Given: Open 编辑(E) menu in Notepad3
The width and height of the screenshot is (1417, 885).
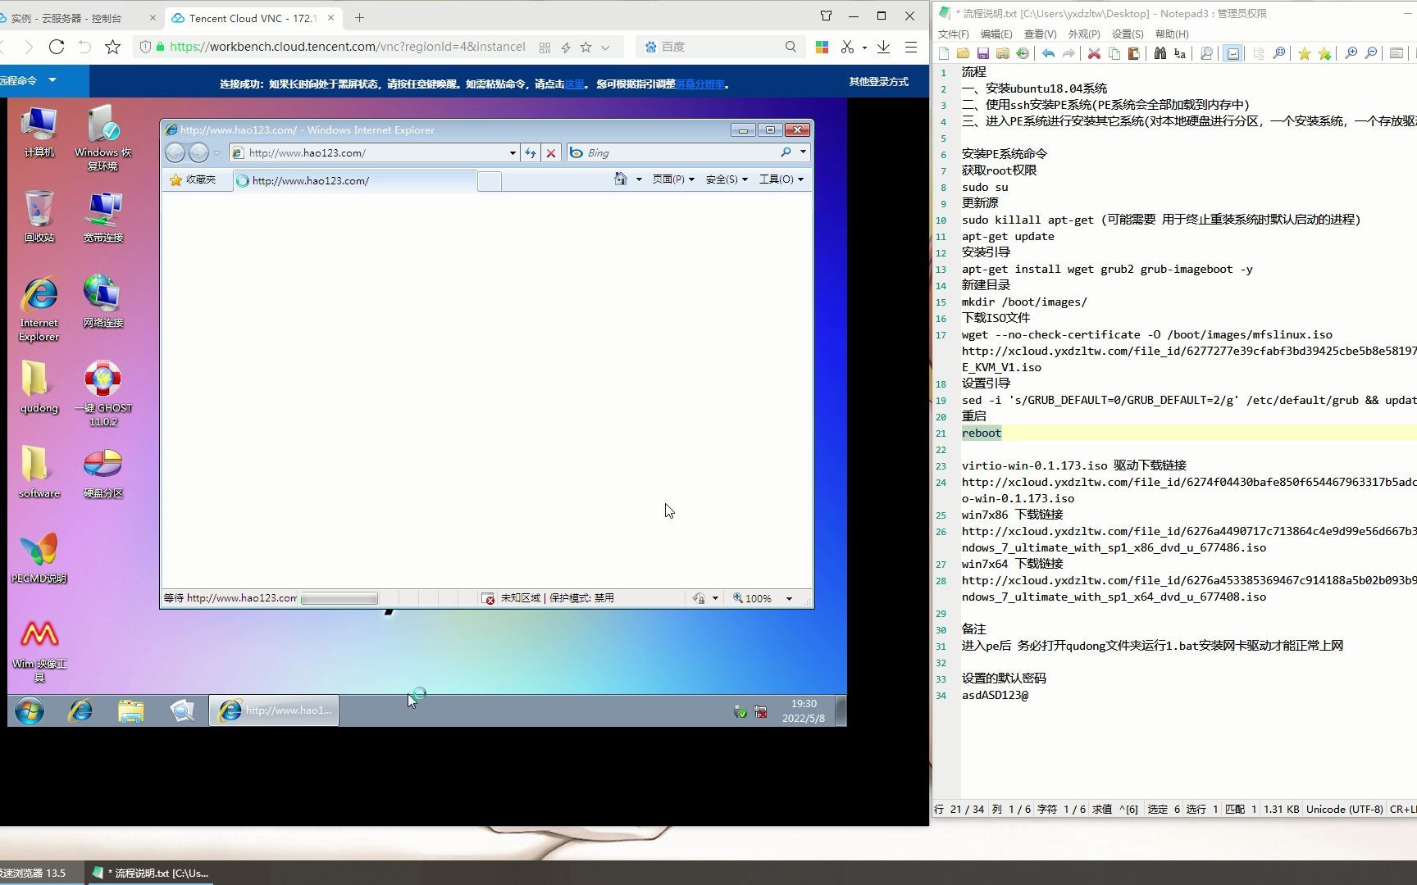Looking at the screenshot, I should click(x=996, y=34).
